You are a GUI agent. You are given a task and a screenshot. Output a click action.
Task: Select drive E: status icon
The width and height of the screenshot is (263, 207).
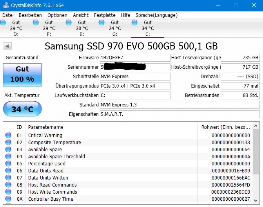pos(69,22)
